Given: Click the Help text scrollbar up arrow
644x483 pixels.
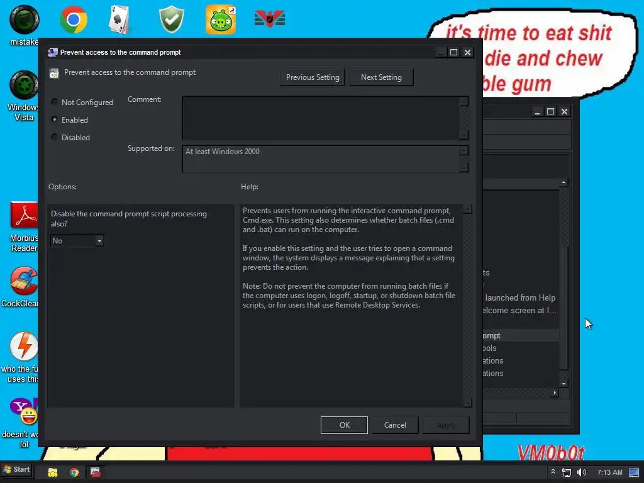Looking at the screenshot, I should [x=467, y=209].
